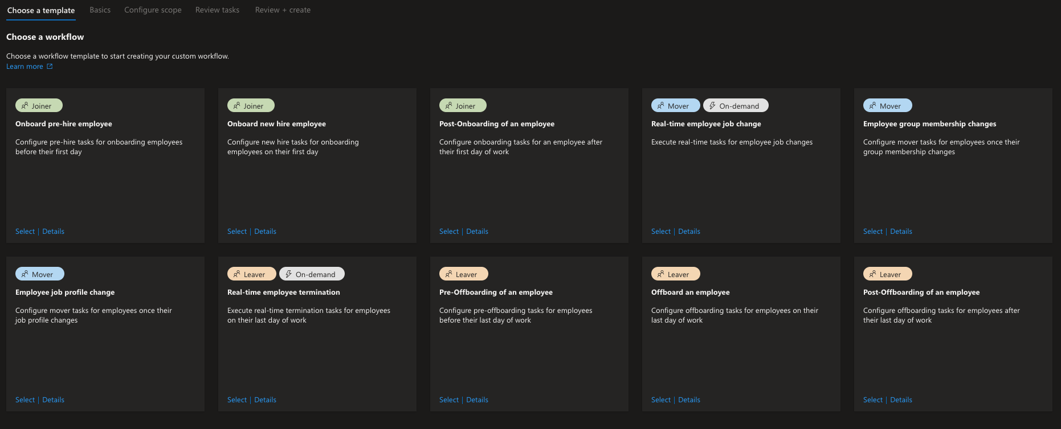Click Joiner badge on Post-Onboarding of an employee
This screenshot has width=1061, height=429.
click(463, 106)
